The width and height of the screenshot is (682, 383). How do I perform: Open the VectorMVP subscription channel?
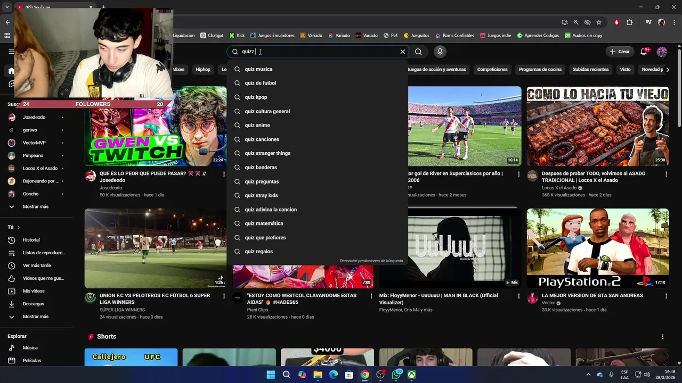click(x=35, y=143)
